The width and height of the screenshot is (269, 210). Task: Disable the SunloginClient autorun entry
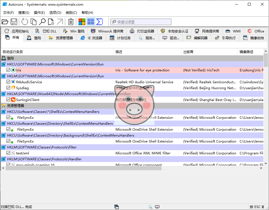pyautogui.click(x=8, y=100)
